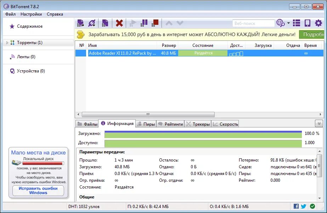Click in the Веб-поиск search field
This screenshot has height=213, width=327.
253,23
